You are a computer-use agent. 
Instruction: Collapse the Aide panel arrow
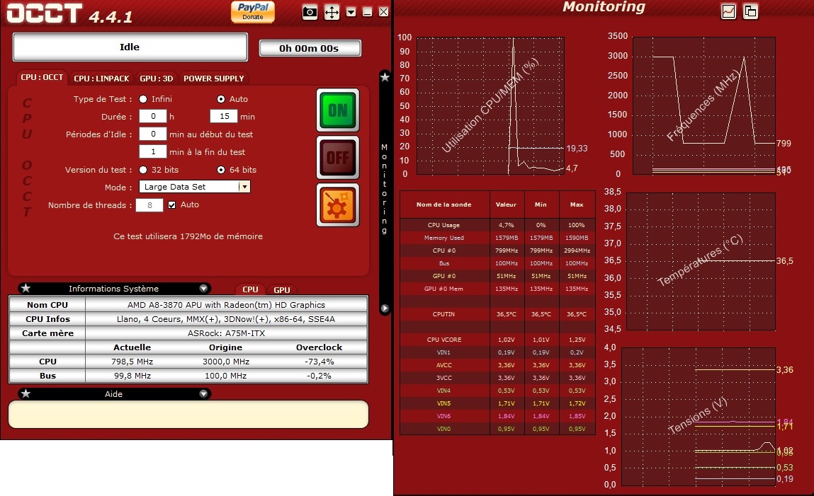tap(203, 393)
